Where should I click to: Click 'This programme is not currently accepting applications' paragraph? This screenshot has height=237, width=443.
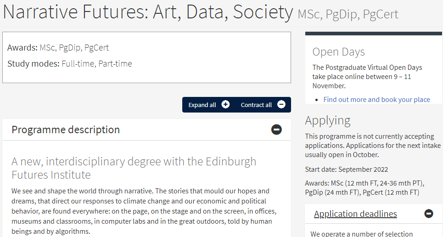[373, 145]
